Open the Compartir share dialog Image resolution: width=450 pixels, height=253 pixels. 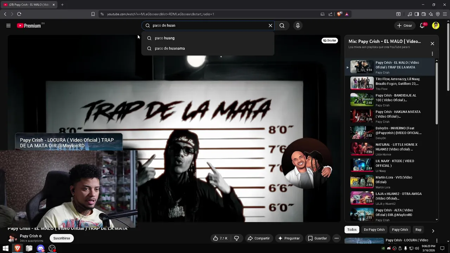258,238
